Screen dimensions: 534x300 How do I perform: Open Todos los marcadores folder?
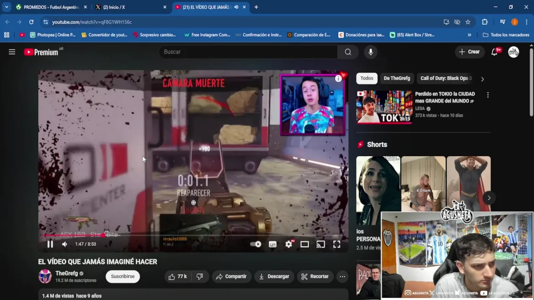(506, 35)
